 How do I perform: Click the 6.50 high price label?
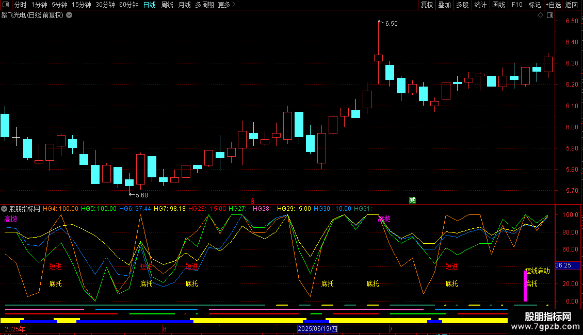(x=391, y=23)
